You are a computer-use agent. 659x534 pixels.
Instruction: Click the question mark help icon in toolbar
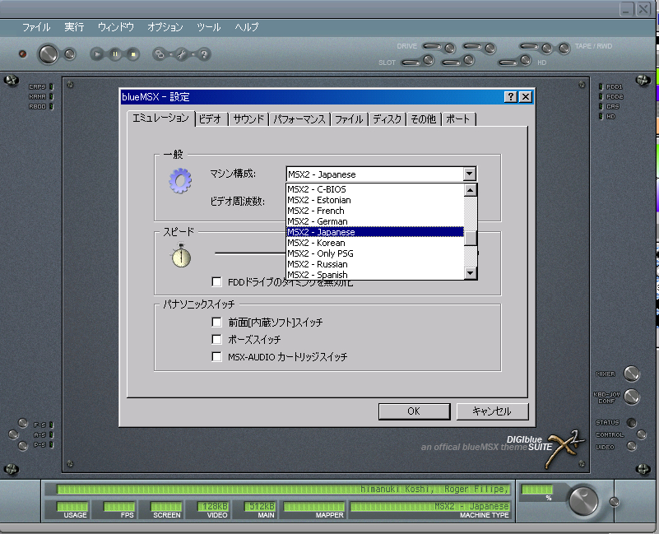click(x=204, y=54)
